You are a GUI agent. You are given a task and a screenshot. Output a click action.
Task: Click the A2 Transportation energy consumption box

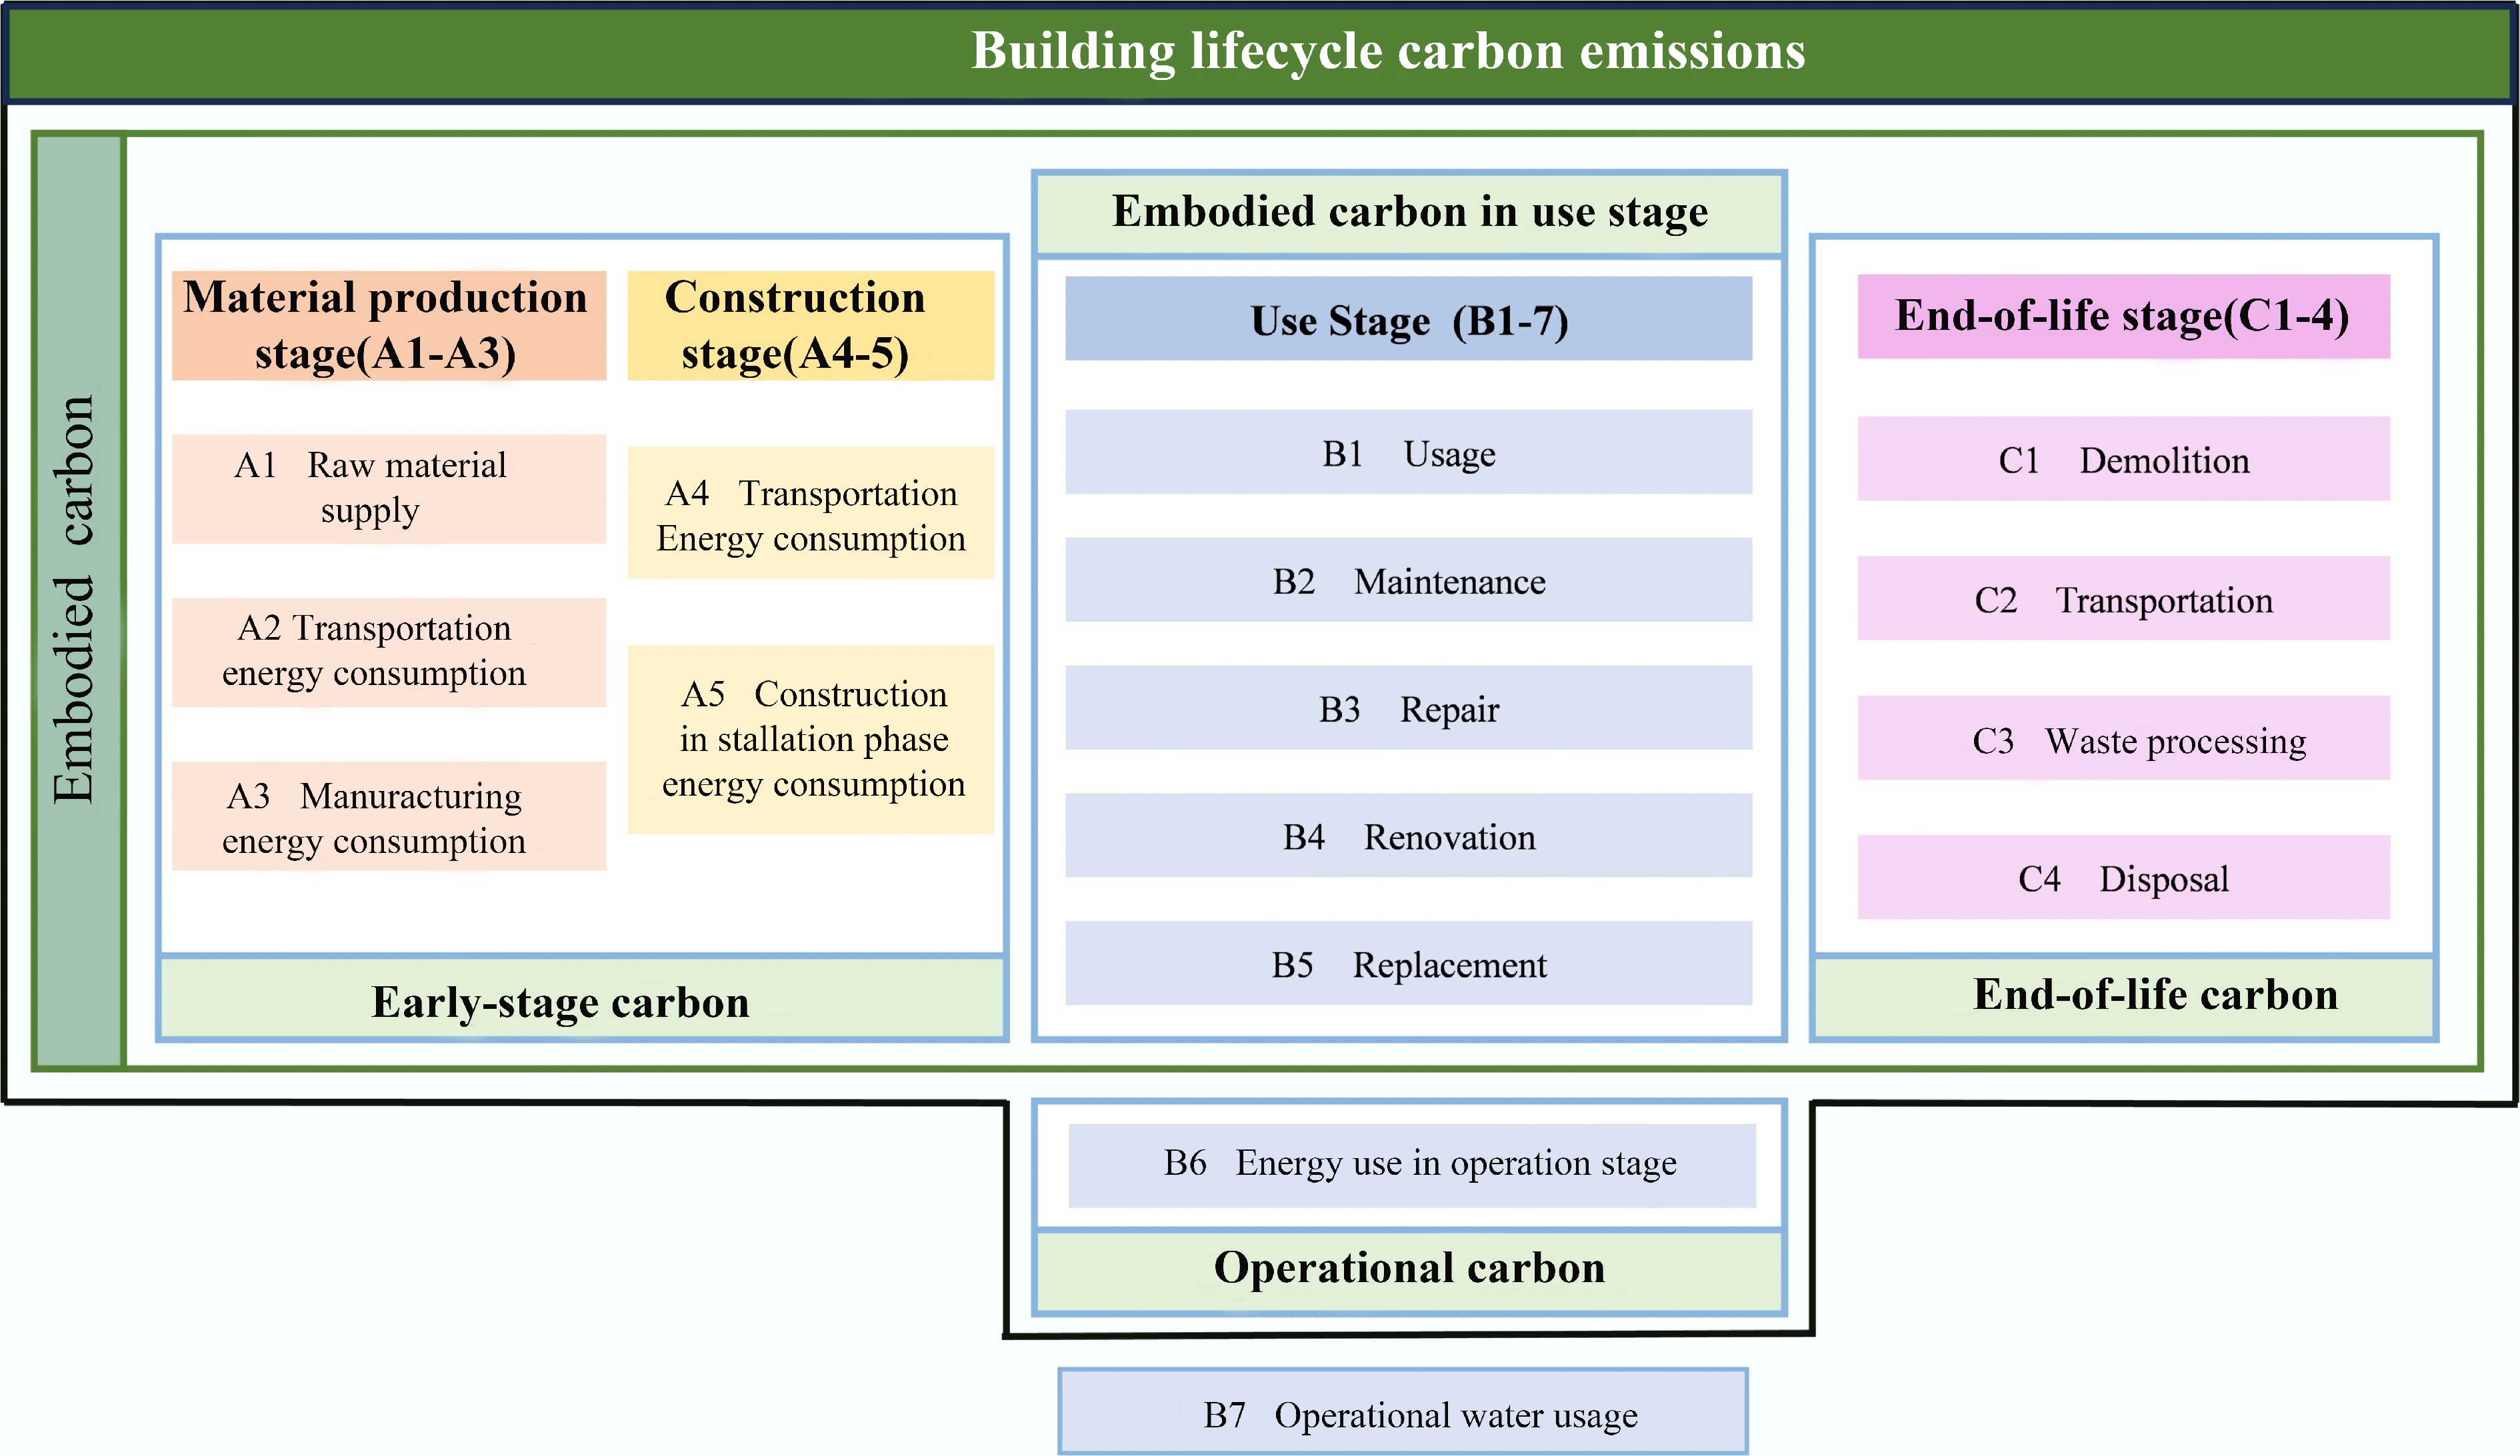point(388,650)
